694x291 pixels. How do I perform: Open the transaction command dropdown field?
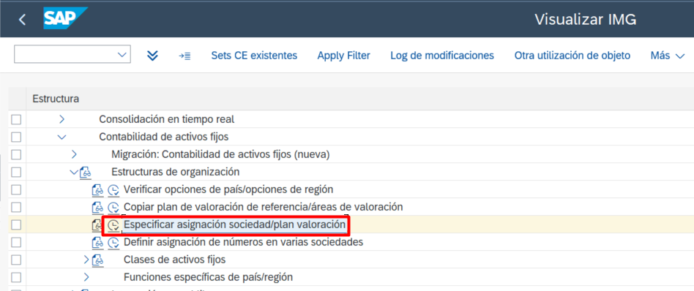click(x=72, y=54)
